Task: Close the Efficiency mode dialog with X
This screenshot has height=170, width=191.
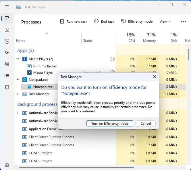Action: tap(155, 77)
